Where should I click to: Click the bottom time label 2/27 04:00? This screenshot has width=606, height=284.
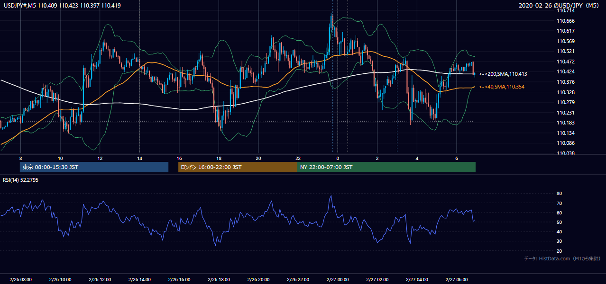[x=417, y=279]
